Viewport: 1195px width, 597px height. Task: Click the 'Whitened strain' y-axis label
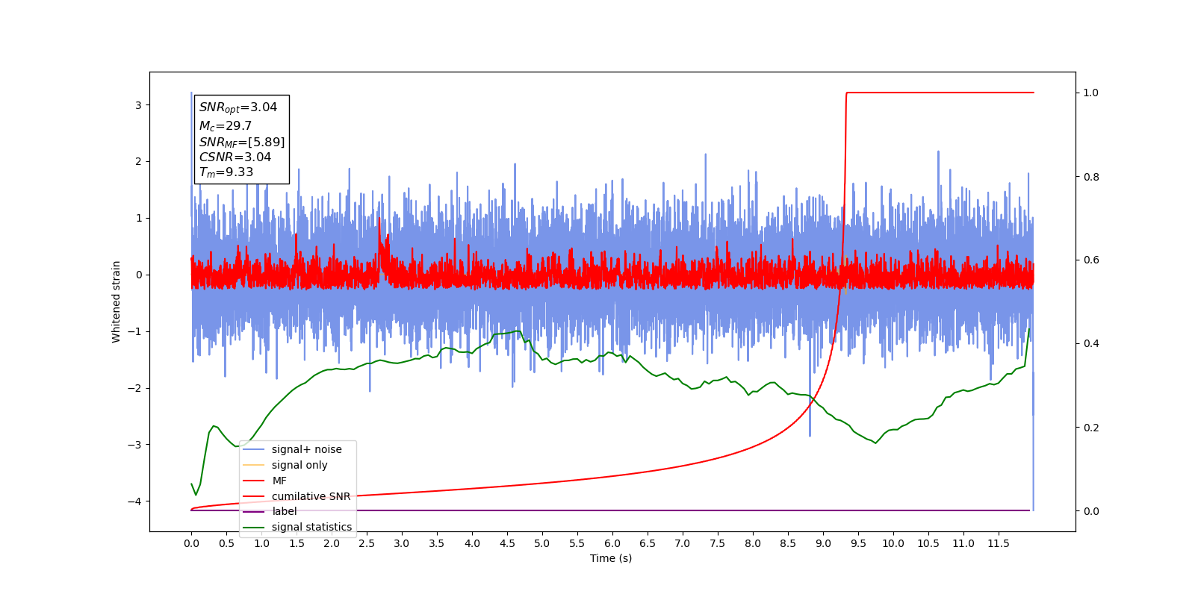pos(116,301)
